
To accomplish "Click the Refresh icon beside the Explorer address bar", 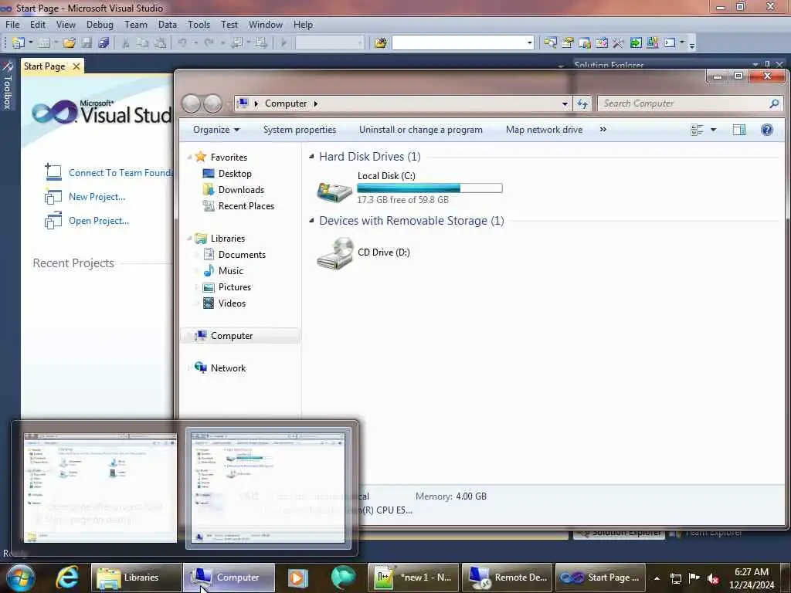I will click(582, 103).
